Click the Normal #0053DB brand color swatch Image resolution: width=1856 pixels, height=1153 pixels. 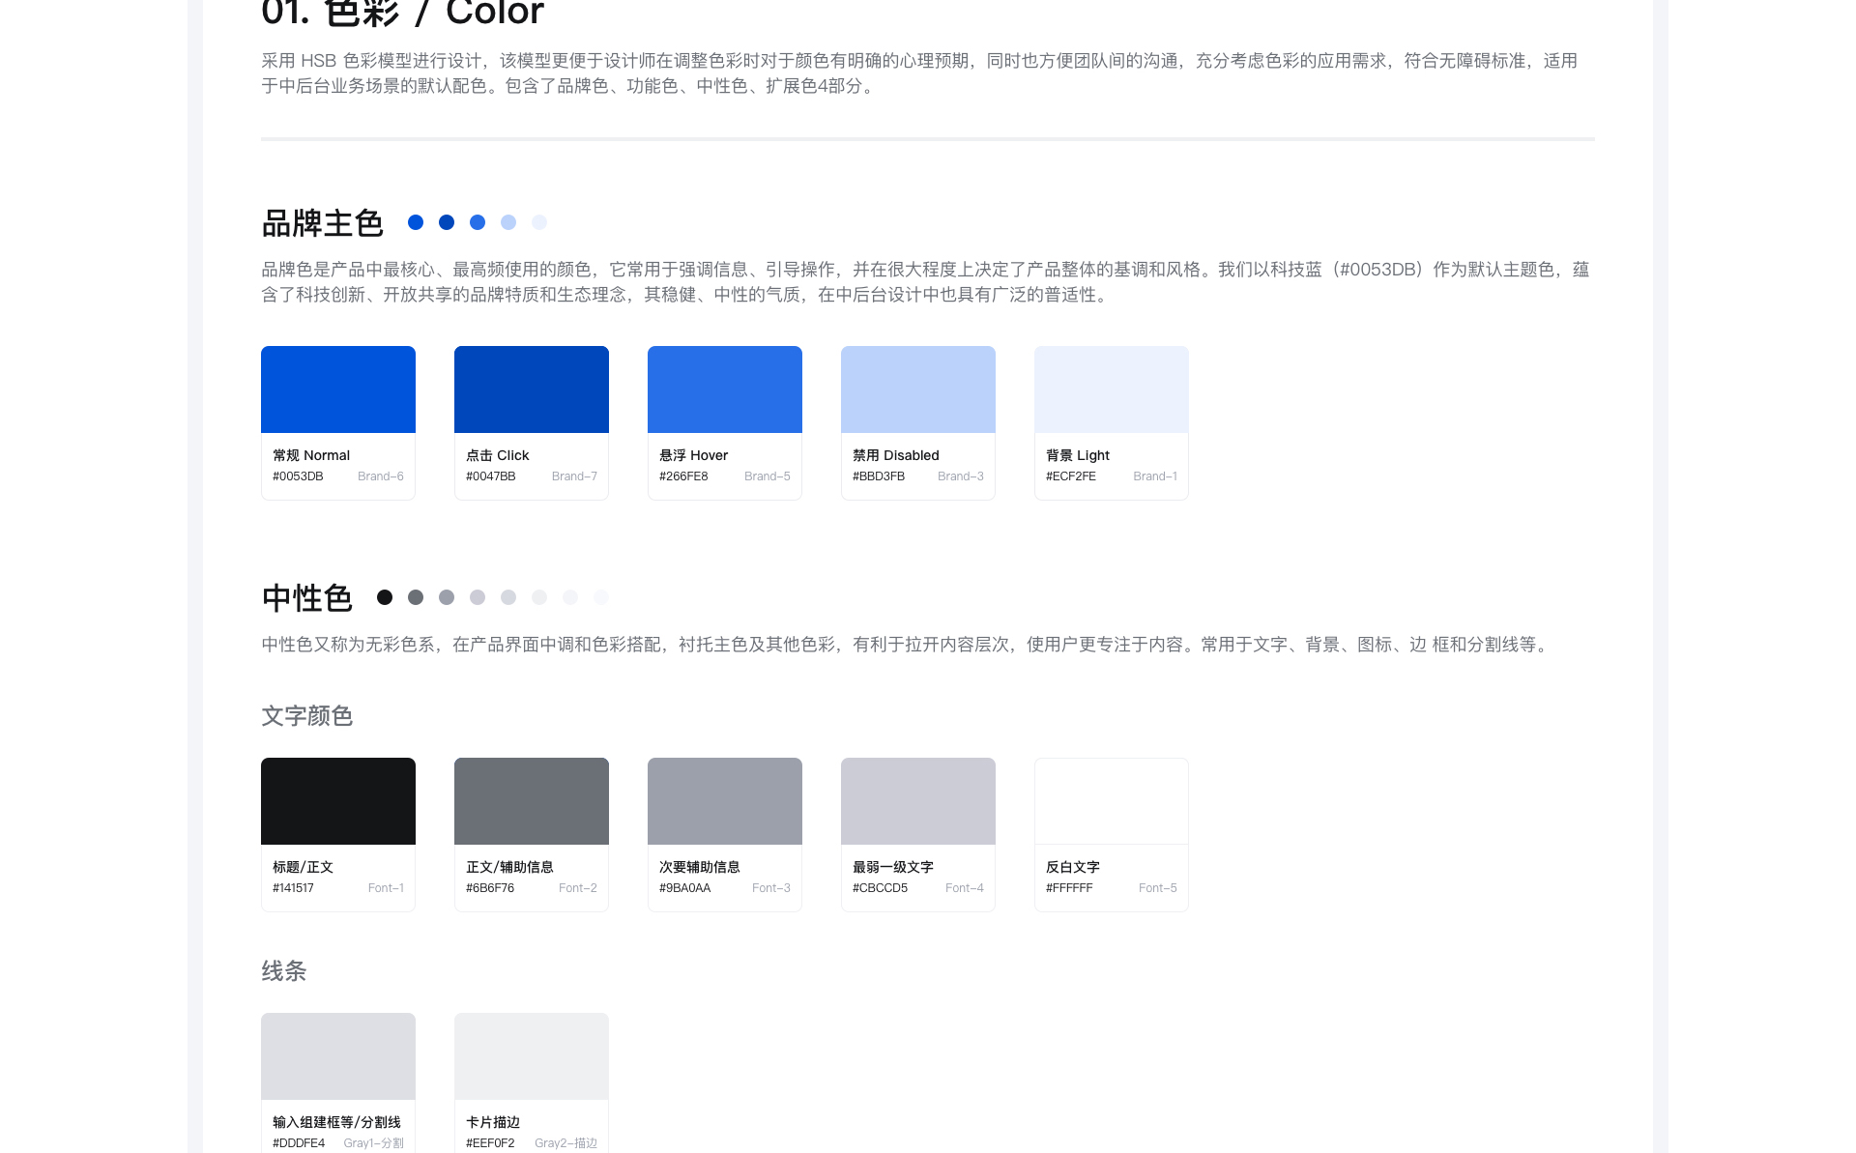pyautogui.click(x=338, y=389)
